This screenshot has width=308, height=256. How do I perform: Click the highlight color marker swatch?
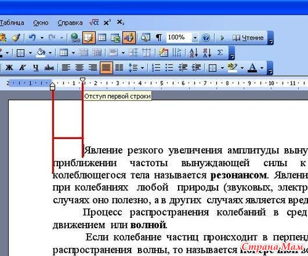click(x=232, y=68)
